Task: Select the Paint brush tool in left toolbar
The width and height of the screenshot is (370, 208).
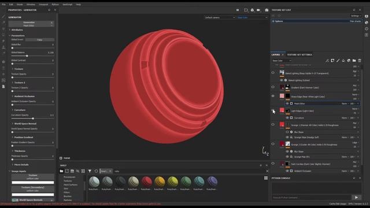Action: click(x=3, y=17)
